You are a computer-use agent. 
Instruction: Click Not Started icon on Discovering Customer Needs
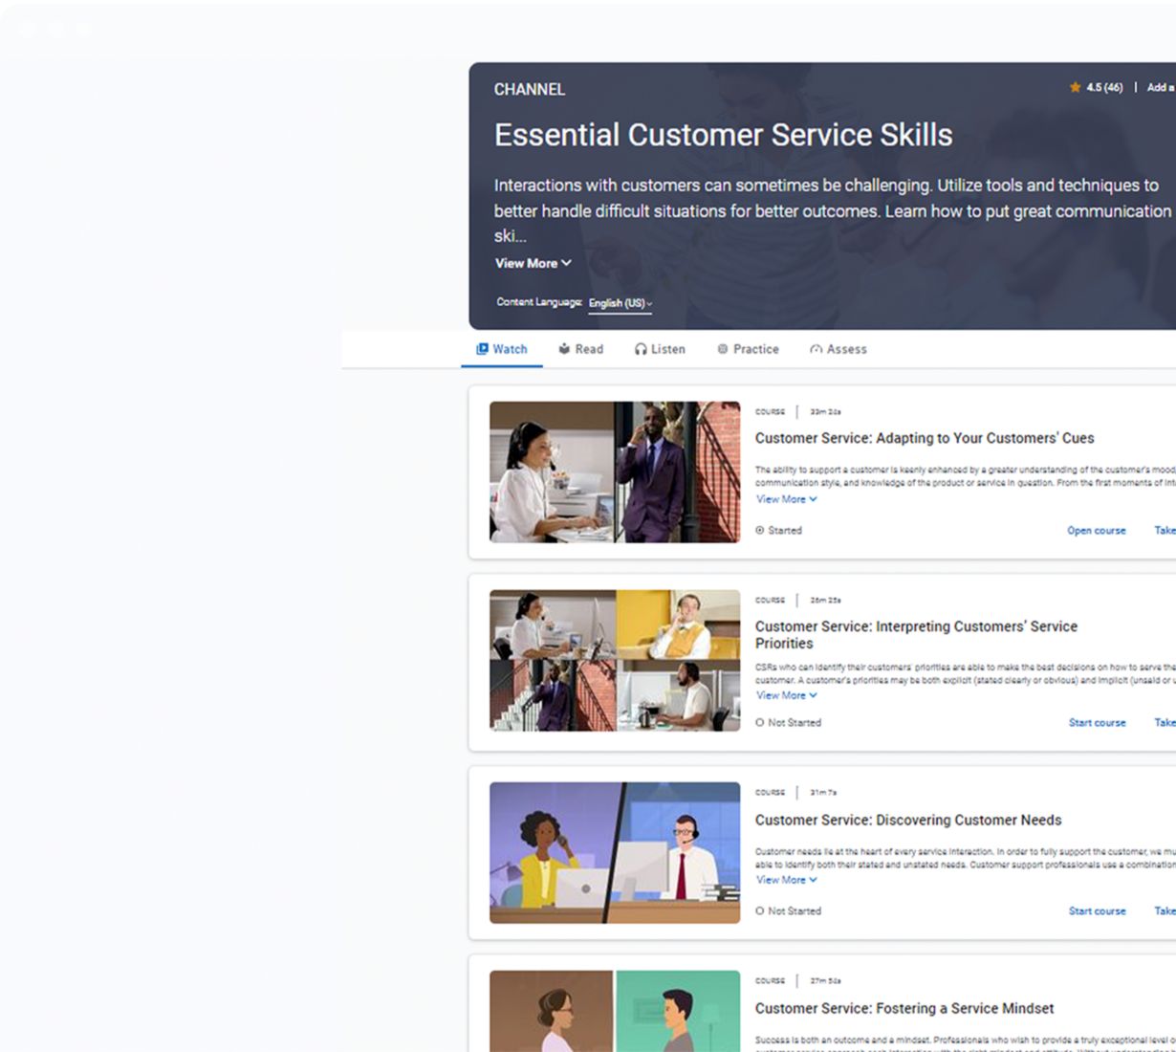pyautogui.click(x=760, y=911)
